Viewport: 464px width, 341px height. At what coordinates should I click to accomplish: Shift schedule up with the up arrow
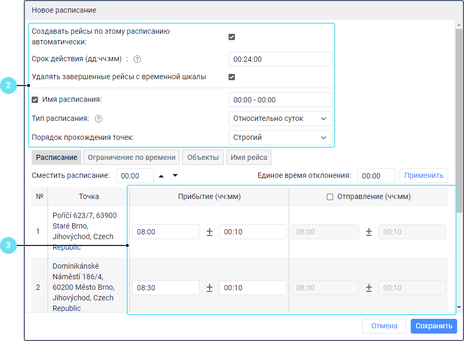[x=162, y=176]
